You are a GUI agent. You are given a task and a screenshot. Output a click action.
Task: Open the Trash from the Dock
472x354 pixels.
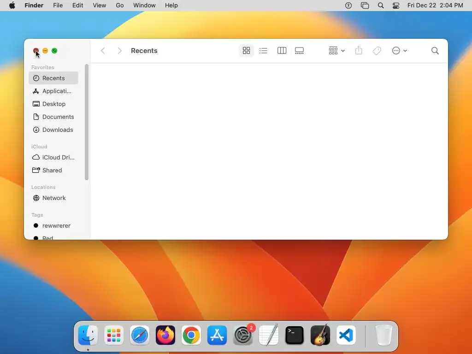coord(383,335)
